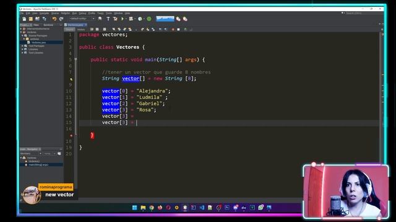Switch editor to History view

point(81,30)
